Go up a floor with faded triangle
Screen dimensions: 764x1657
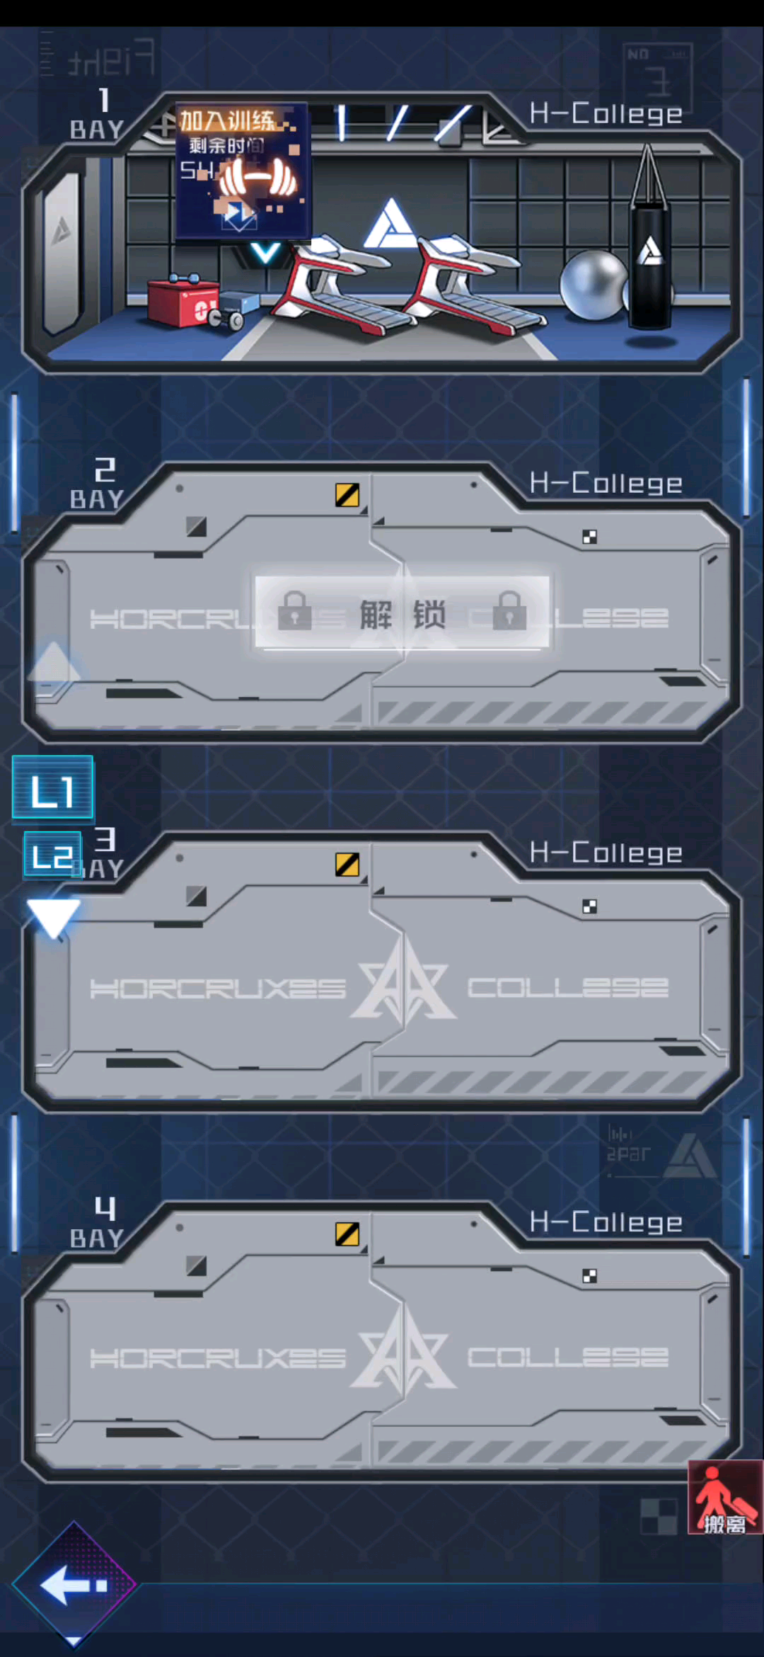click(x=53, y=662)
